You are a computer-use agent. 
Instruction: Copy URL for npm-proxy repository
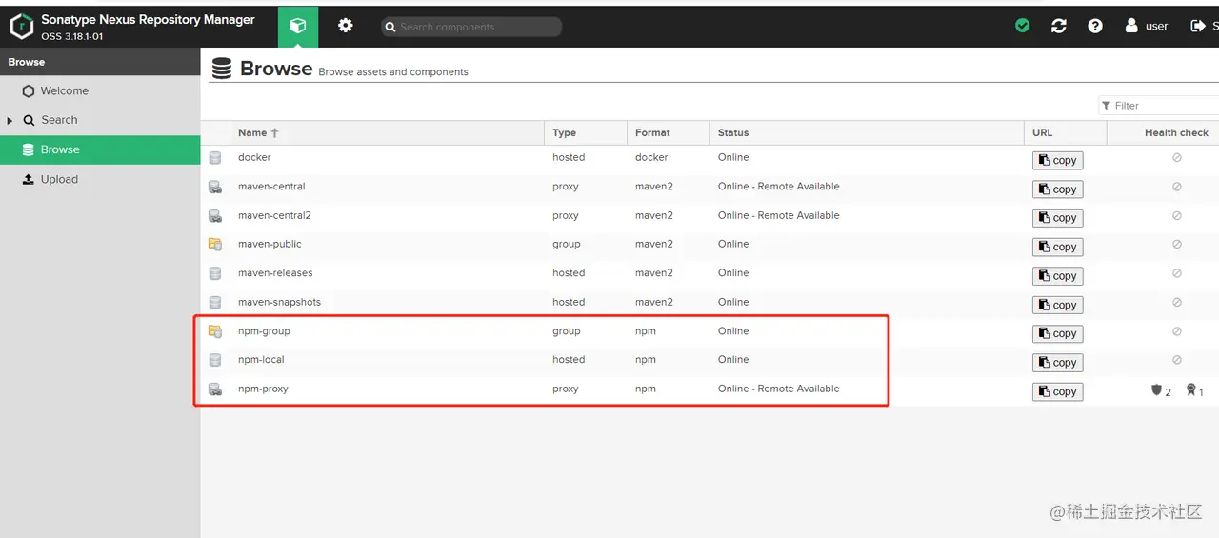[1057, 391]
